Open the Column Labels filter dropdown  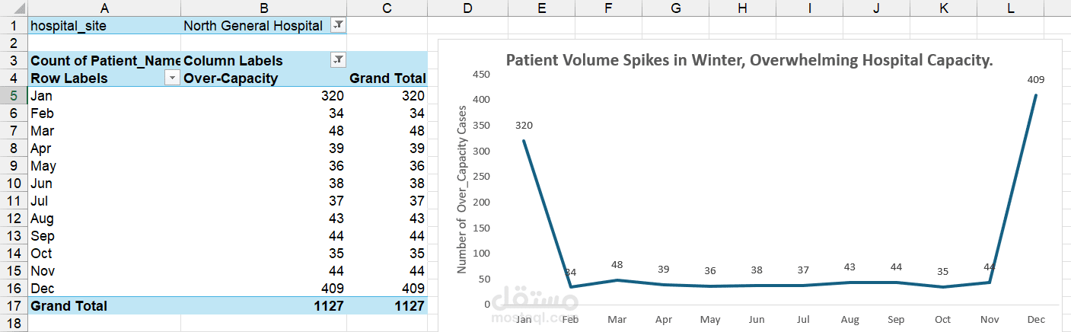339,60
